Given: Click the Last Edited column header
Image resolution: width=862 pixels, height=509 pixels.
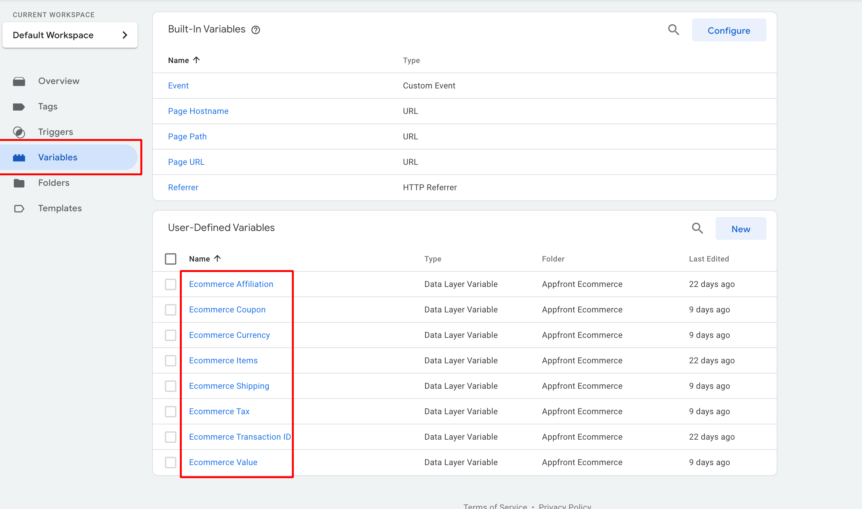Looking at the screenshot, I should point(709,259).
